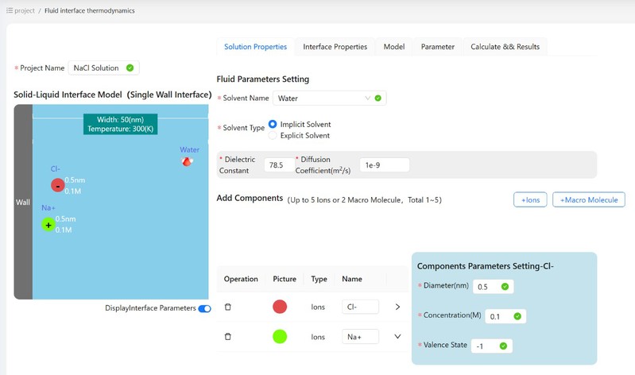Expand the Cl- row arrow
635x375 pixels.
pos(397,307)
